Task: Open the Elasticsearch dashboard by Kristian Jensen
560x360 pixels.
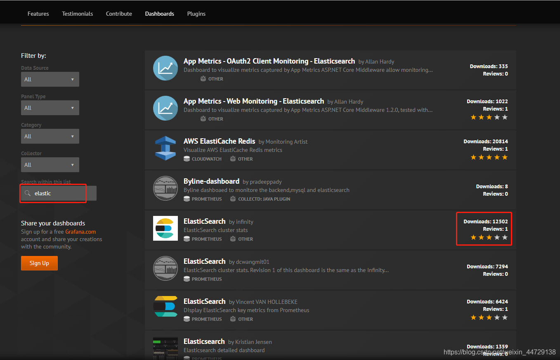Action: point(204,341)
